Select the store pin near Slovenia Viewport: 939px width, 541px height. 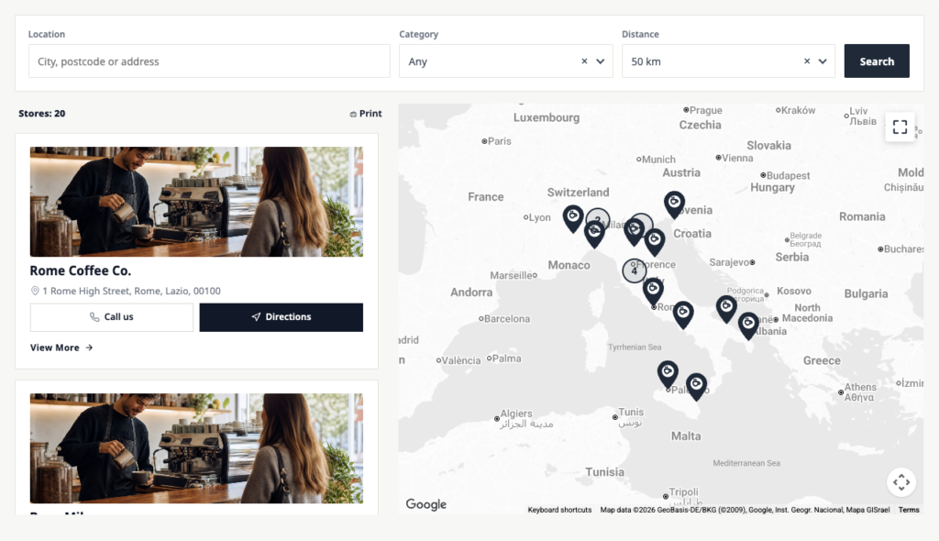click(674, 204)
